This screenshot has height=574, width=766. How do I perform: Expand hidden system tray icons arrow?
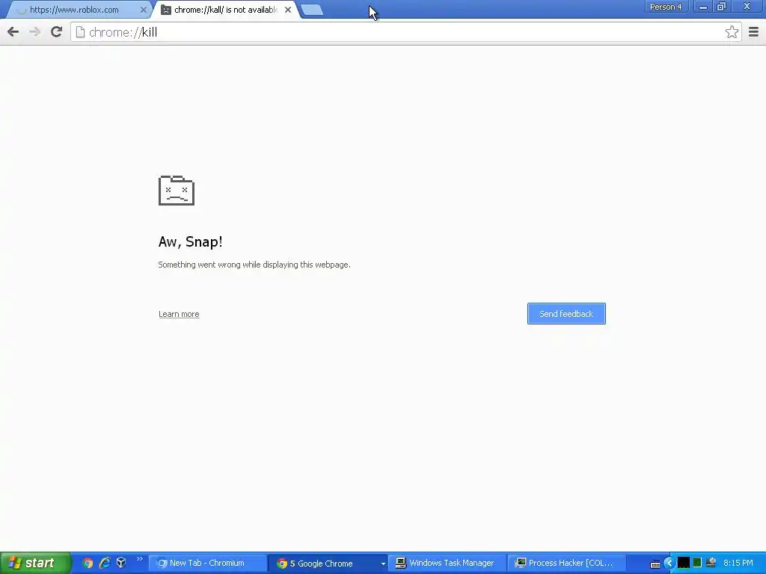tap(670, 564)
